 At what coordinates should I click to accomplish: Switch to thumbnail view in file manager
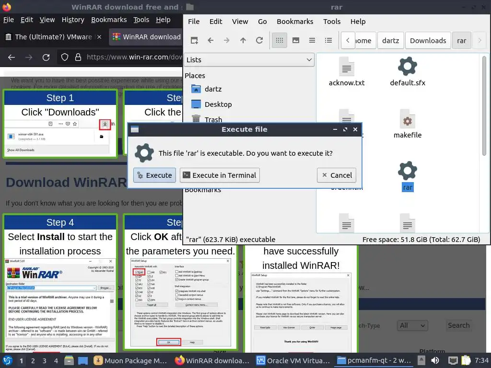coord(295,40)
